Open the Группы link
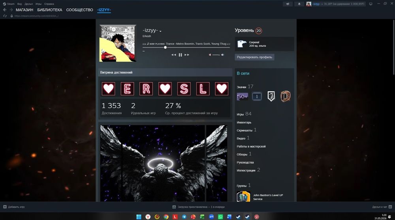 [x=242, y=186]
